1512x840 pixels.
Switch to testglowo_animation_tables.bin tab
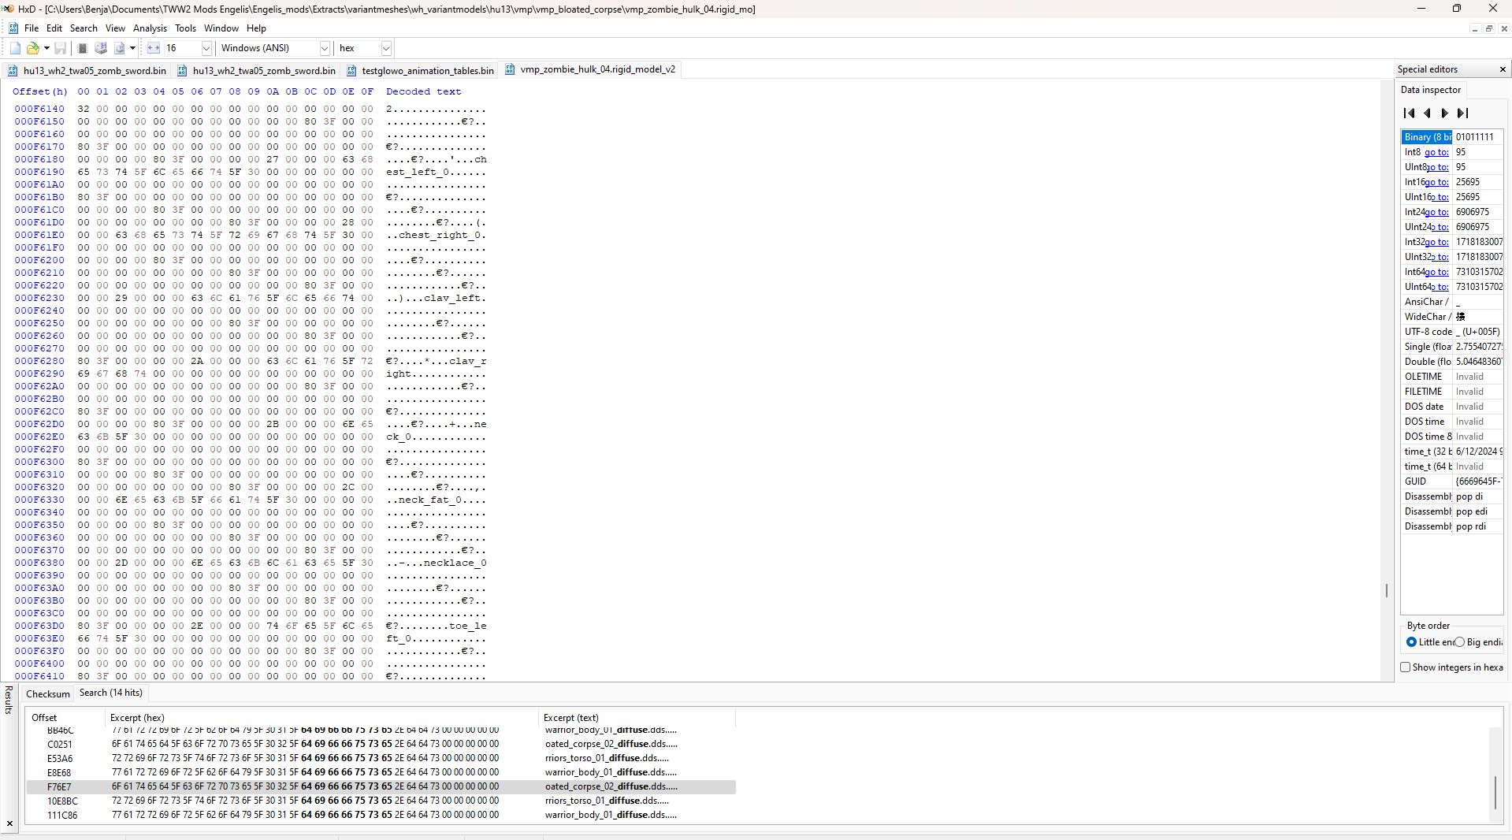coord(420,70)
